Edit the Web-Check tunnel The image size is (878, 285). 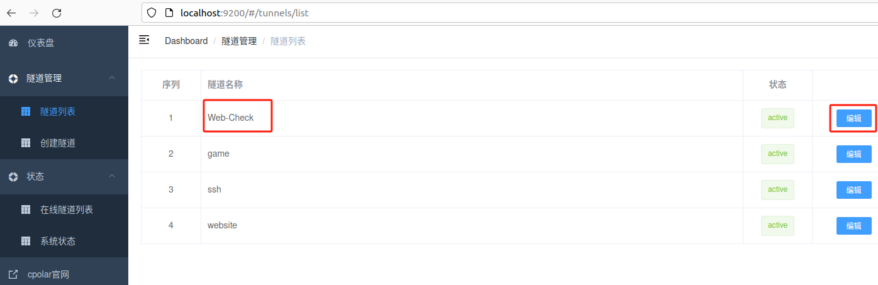[853, 118]
